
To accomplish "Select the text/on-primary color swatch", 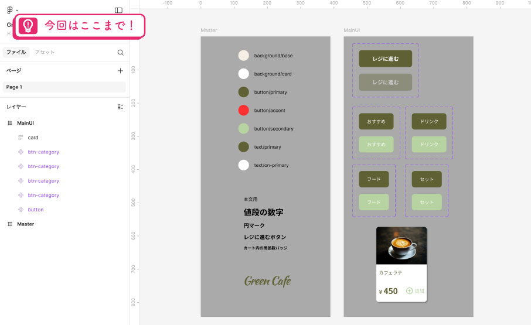I will [x=243, y=165].
